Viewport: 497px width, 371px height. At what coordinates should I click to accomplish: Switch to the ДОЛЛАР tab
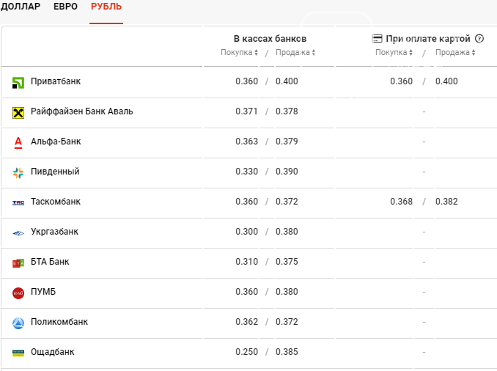(21, 7)
